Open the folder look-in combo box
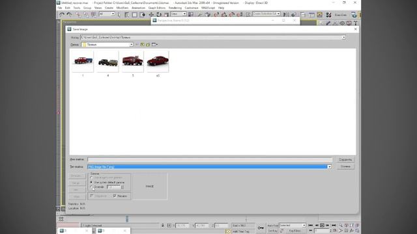Screen dimensions: 417x234 pyautogui.click(x=107, y=45)
